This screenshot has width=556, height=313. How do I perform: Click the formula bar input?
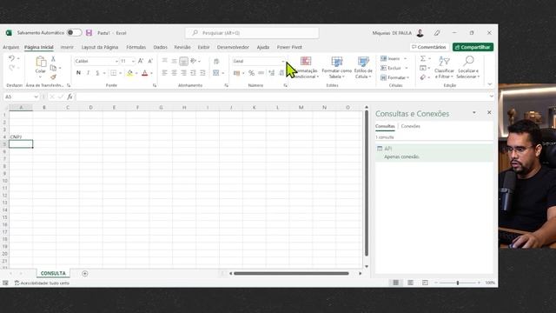coord(281,97)
